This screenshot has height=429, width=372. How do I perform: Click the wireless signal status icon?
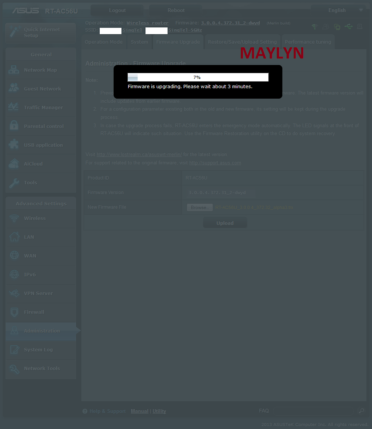(x=314, y=27)
